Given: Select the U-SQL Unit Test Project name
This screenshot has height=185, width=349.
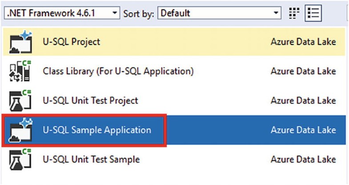Looking at the screenshot, I should 90,101.
